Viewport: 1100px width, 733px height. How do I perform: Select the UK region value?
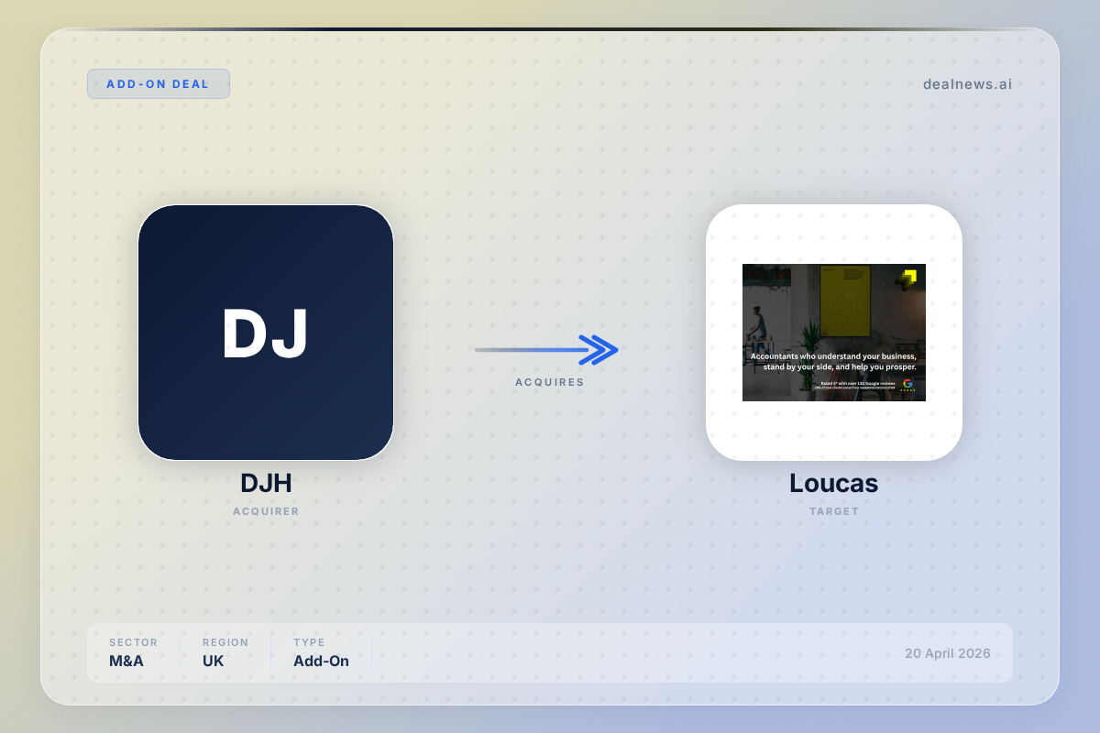[x=213, y=661]
